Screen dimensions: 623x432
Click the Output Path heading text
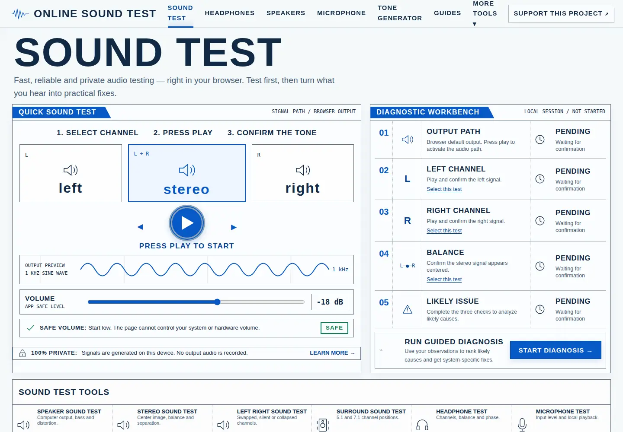453,131
